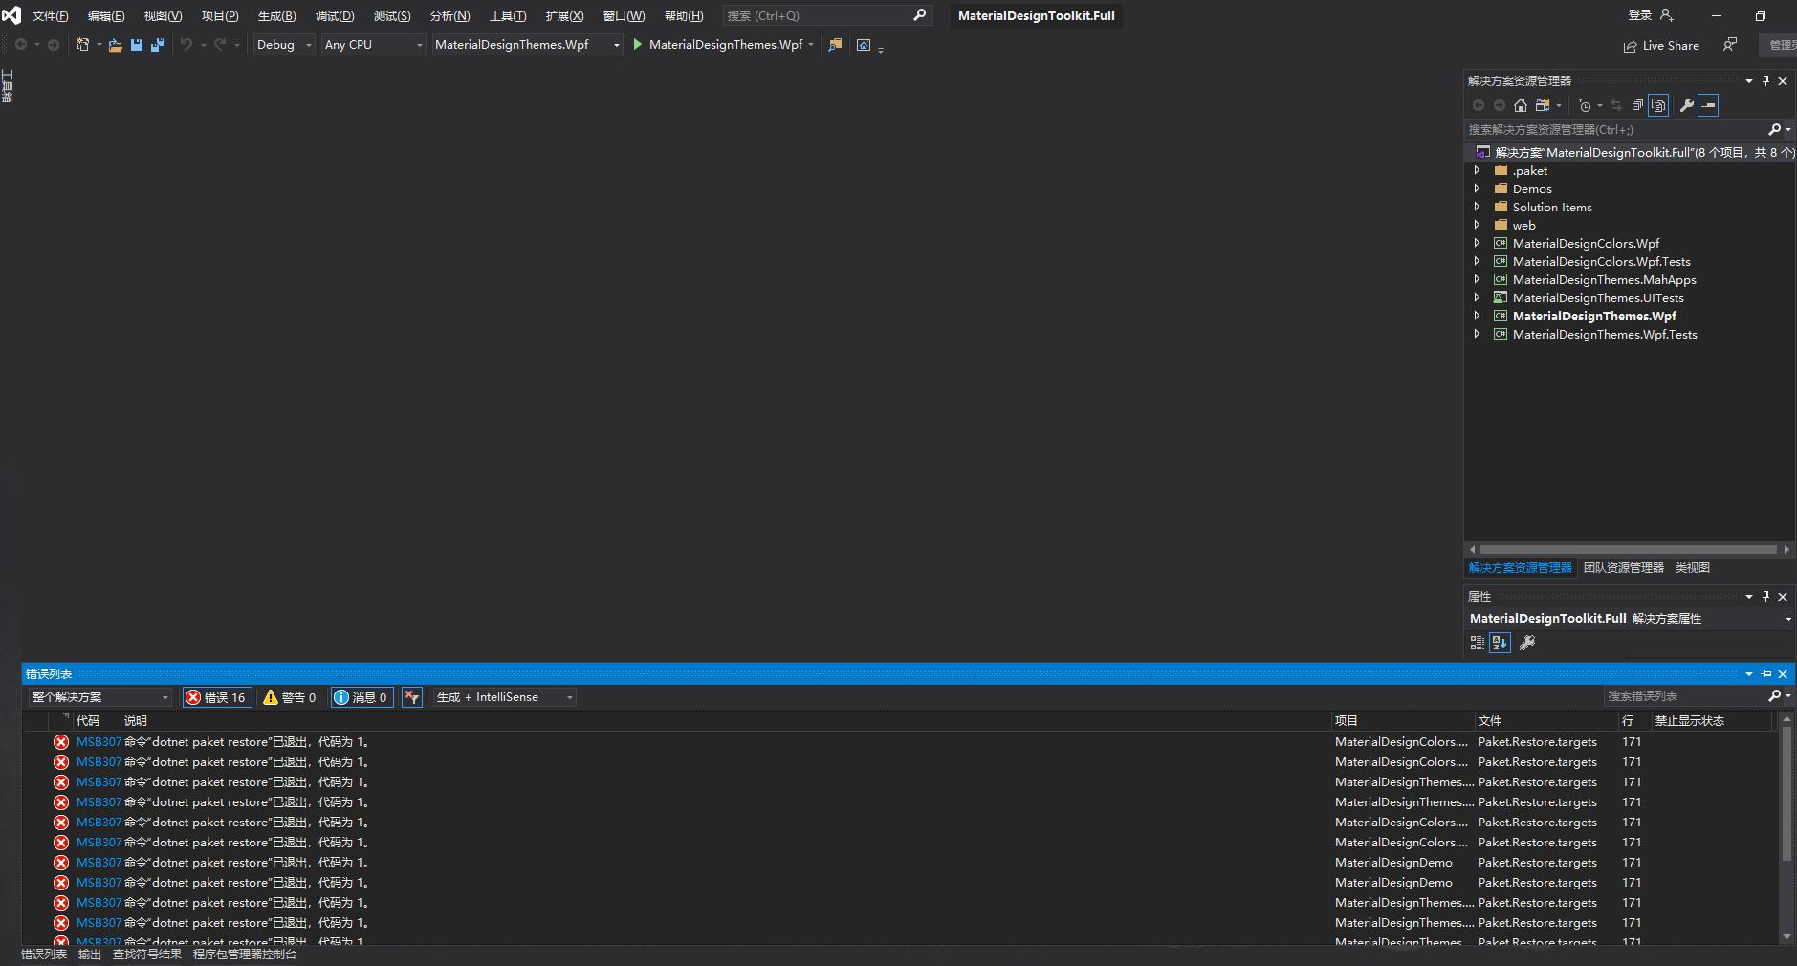Open the Properties icon in Solution Explorer toolbar

pos(1687,105)
